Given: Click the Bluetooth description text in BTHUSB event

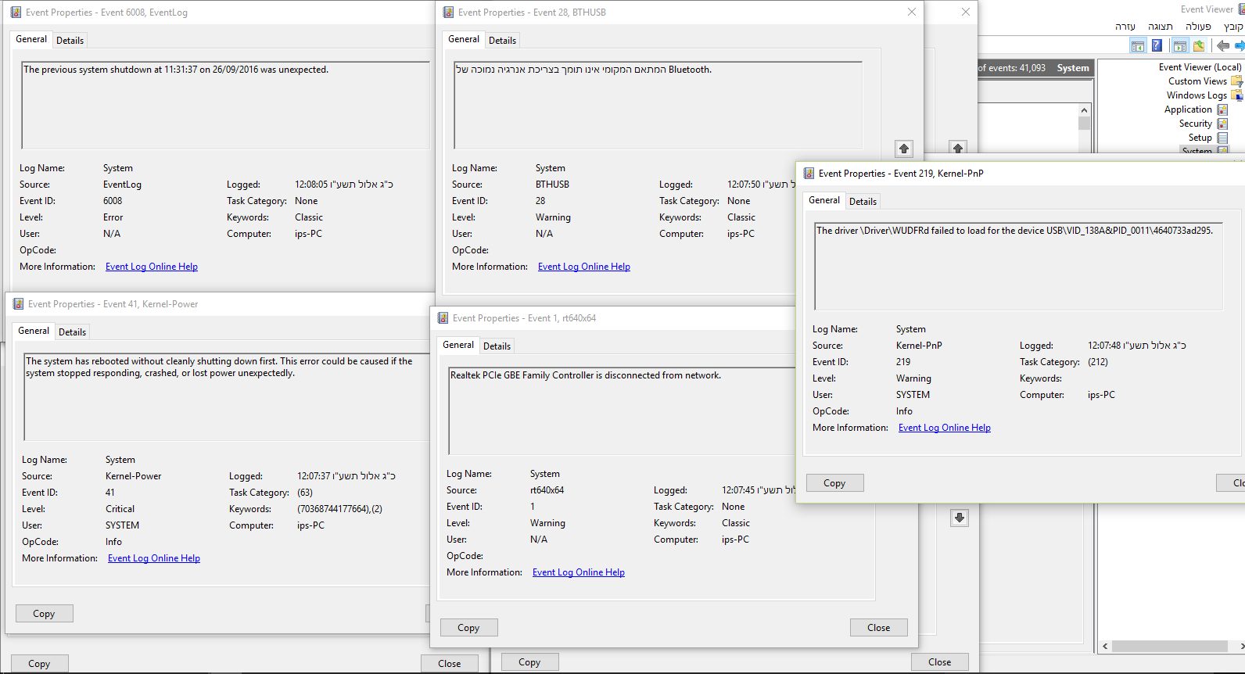Looking at the screenshot, I should click(x=583, y=70).
